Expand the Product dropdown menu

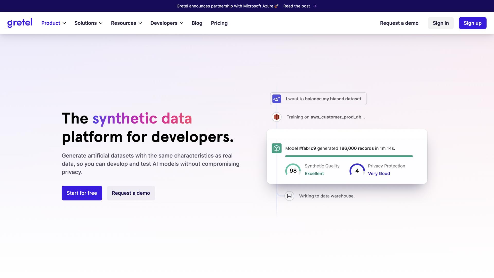tap(54, 23)
